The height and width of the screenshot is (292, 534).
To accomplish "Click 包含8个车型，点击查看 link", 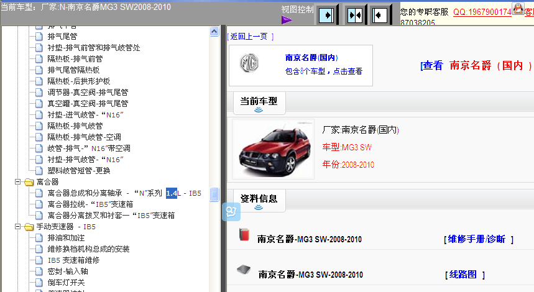I will point(323,71).
